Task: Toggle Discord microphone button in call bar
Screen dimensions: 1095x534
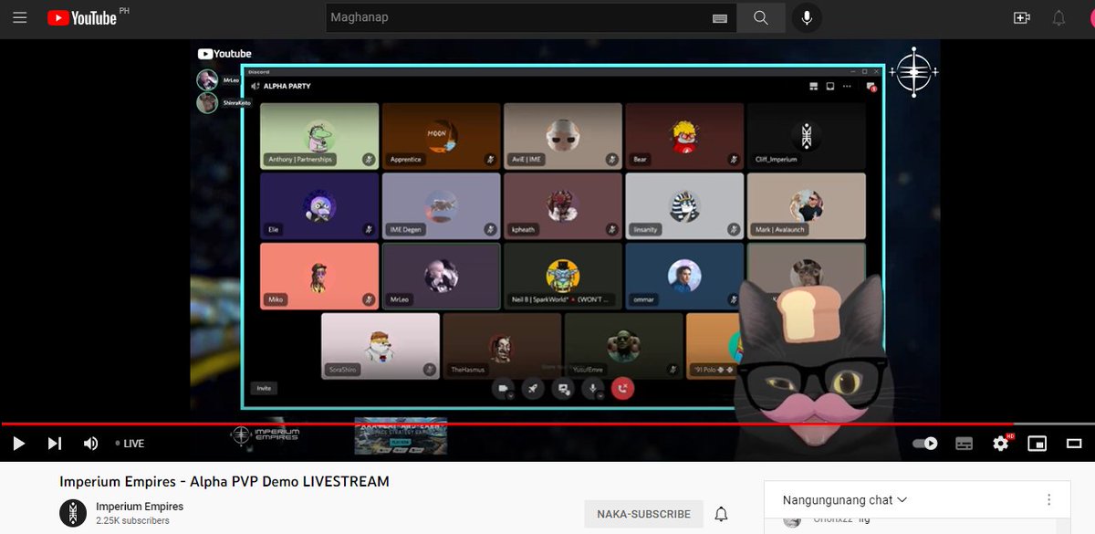Action: point(593,389)
